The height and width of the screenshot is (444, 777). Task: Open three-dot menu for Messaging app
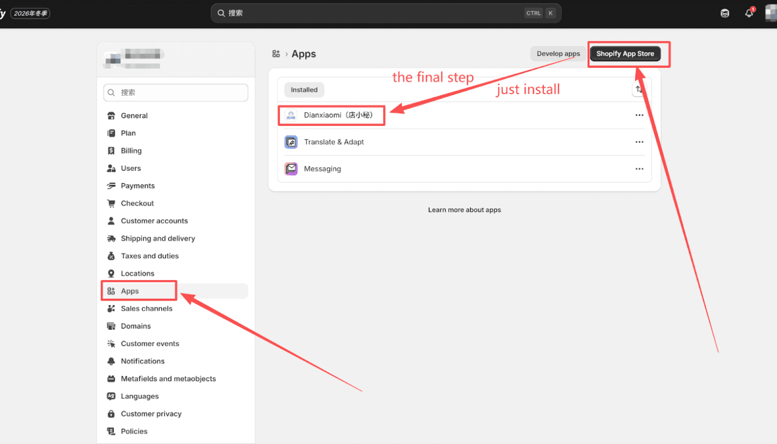(639, 169)
